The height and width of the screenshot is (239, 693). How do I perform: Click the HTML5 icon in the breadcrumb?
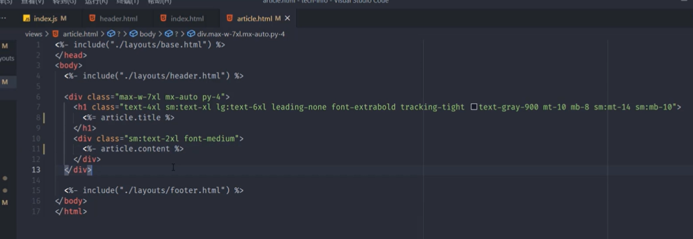tap(55, 34)
